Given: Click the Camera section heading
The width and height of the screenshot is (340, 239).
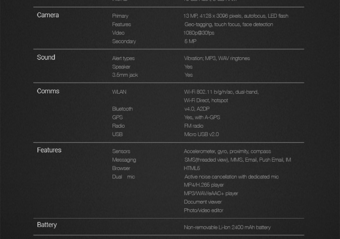Looking at the screenshot, I should point(48,15).
